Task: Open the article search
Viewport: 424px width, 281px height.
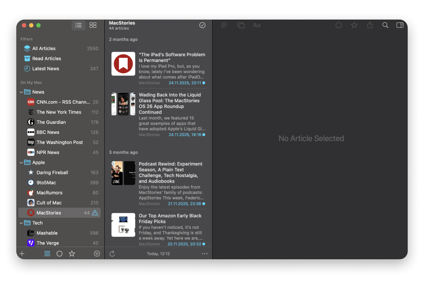Action: pyautogui.click(x=385, y=25)
